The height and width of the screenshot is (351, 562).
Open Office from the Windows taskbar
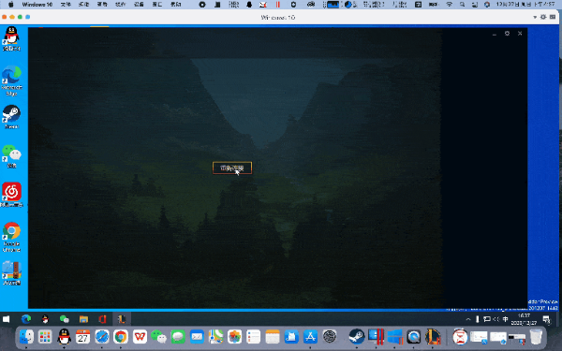tap(102, 319)
